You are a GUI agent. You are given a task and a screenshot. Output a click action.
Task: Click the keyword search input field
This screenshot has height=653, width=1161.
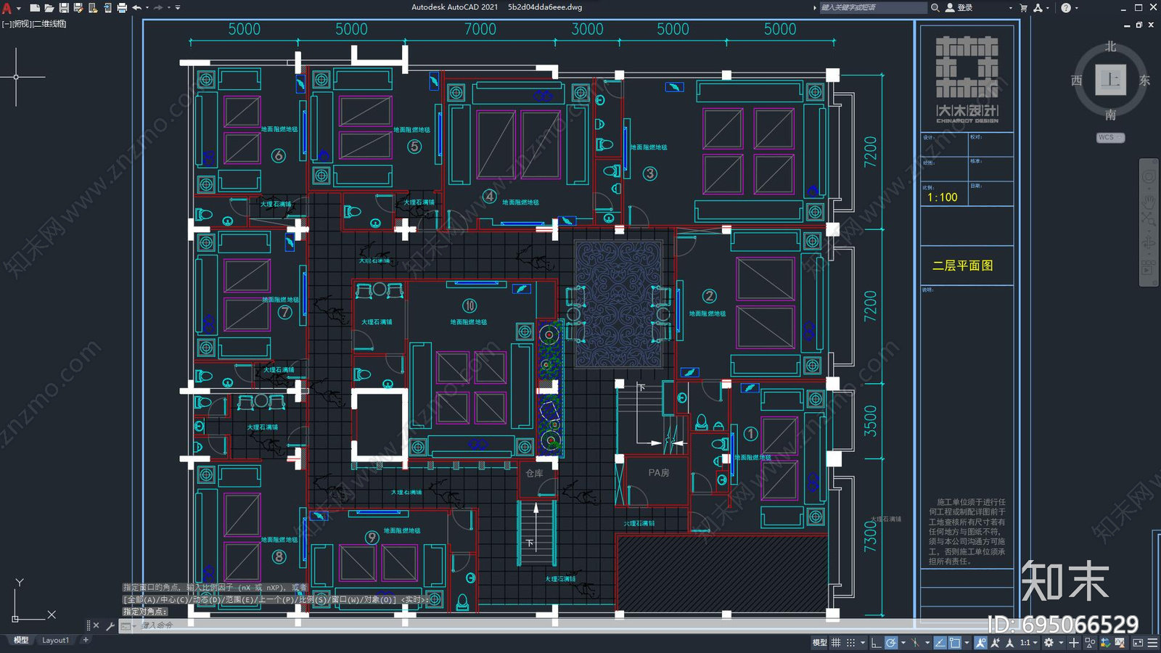873,7
